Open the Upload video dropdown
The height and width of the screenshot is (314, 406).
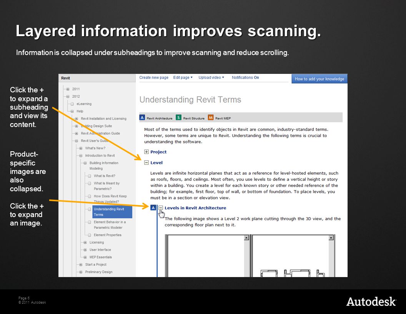click(x=211, y=77)
